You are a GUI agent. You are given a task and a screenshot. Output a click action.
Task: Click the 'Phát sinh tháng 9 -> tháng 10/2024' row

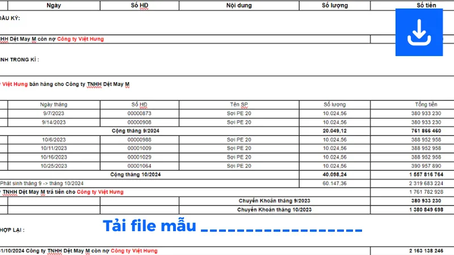(x=149, y=183)
